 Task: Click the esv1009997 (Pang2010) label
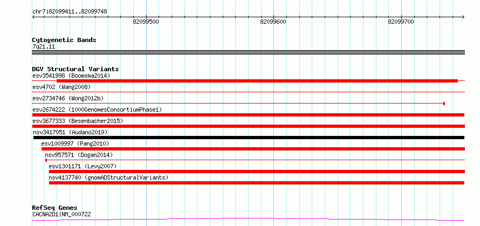[x=75, y=143]
